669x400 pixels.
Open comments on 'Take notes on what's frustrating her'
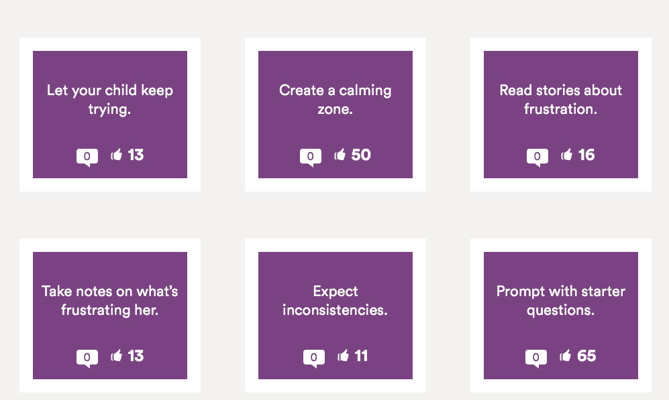[87, 358]
